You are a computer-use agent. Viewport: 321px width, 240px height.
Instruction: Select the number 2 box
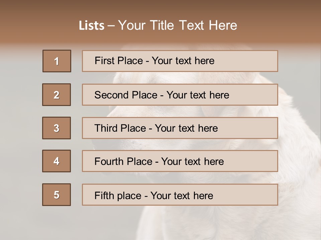(x=57, y=95)
